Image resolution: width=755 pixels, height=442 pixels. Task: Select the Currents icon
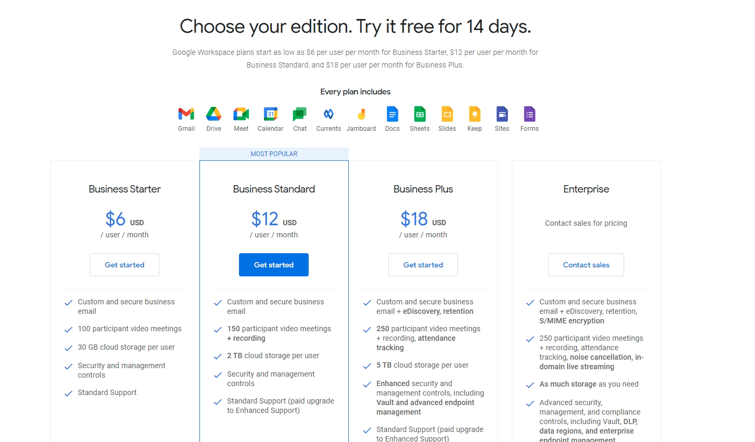click(328, 114)
